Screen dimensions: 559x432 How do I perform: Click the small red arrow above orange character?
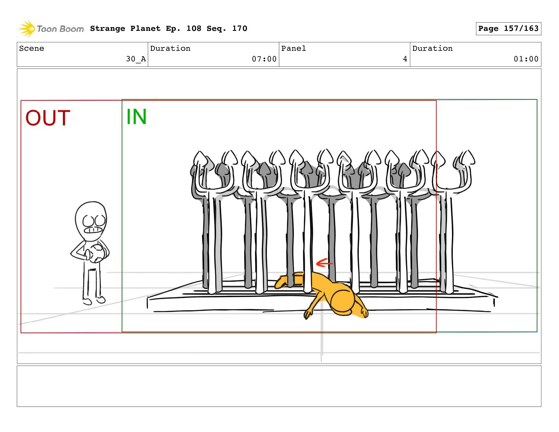pos(325,263)
